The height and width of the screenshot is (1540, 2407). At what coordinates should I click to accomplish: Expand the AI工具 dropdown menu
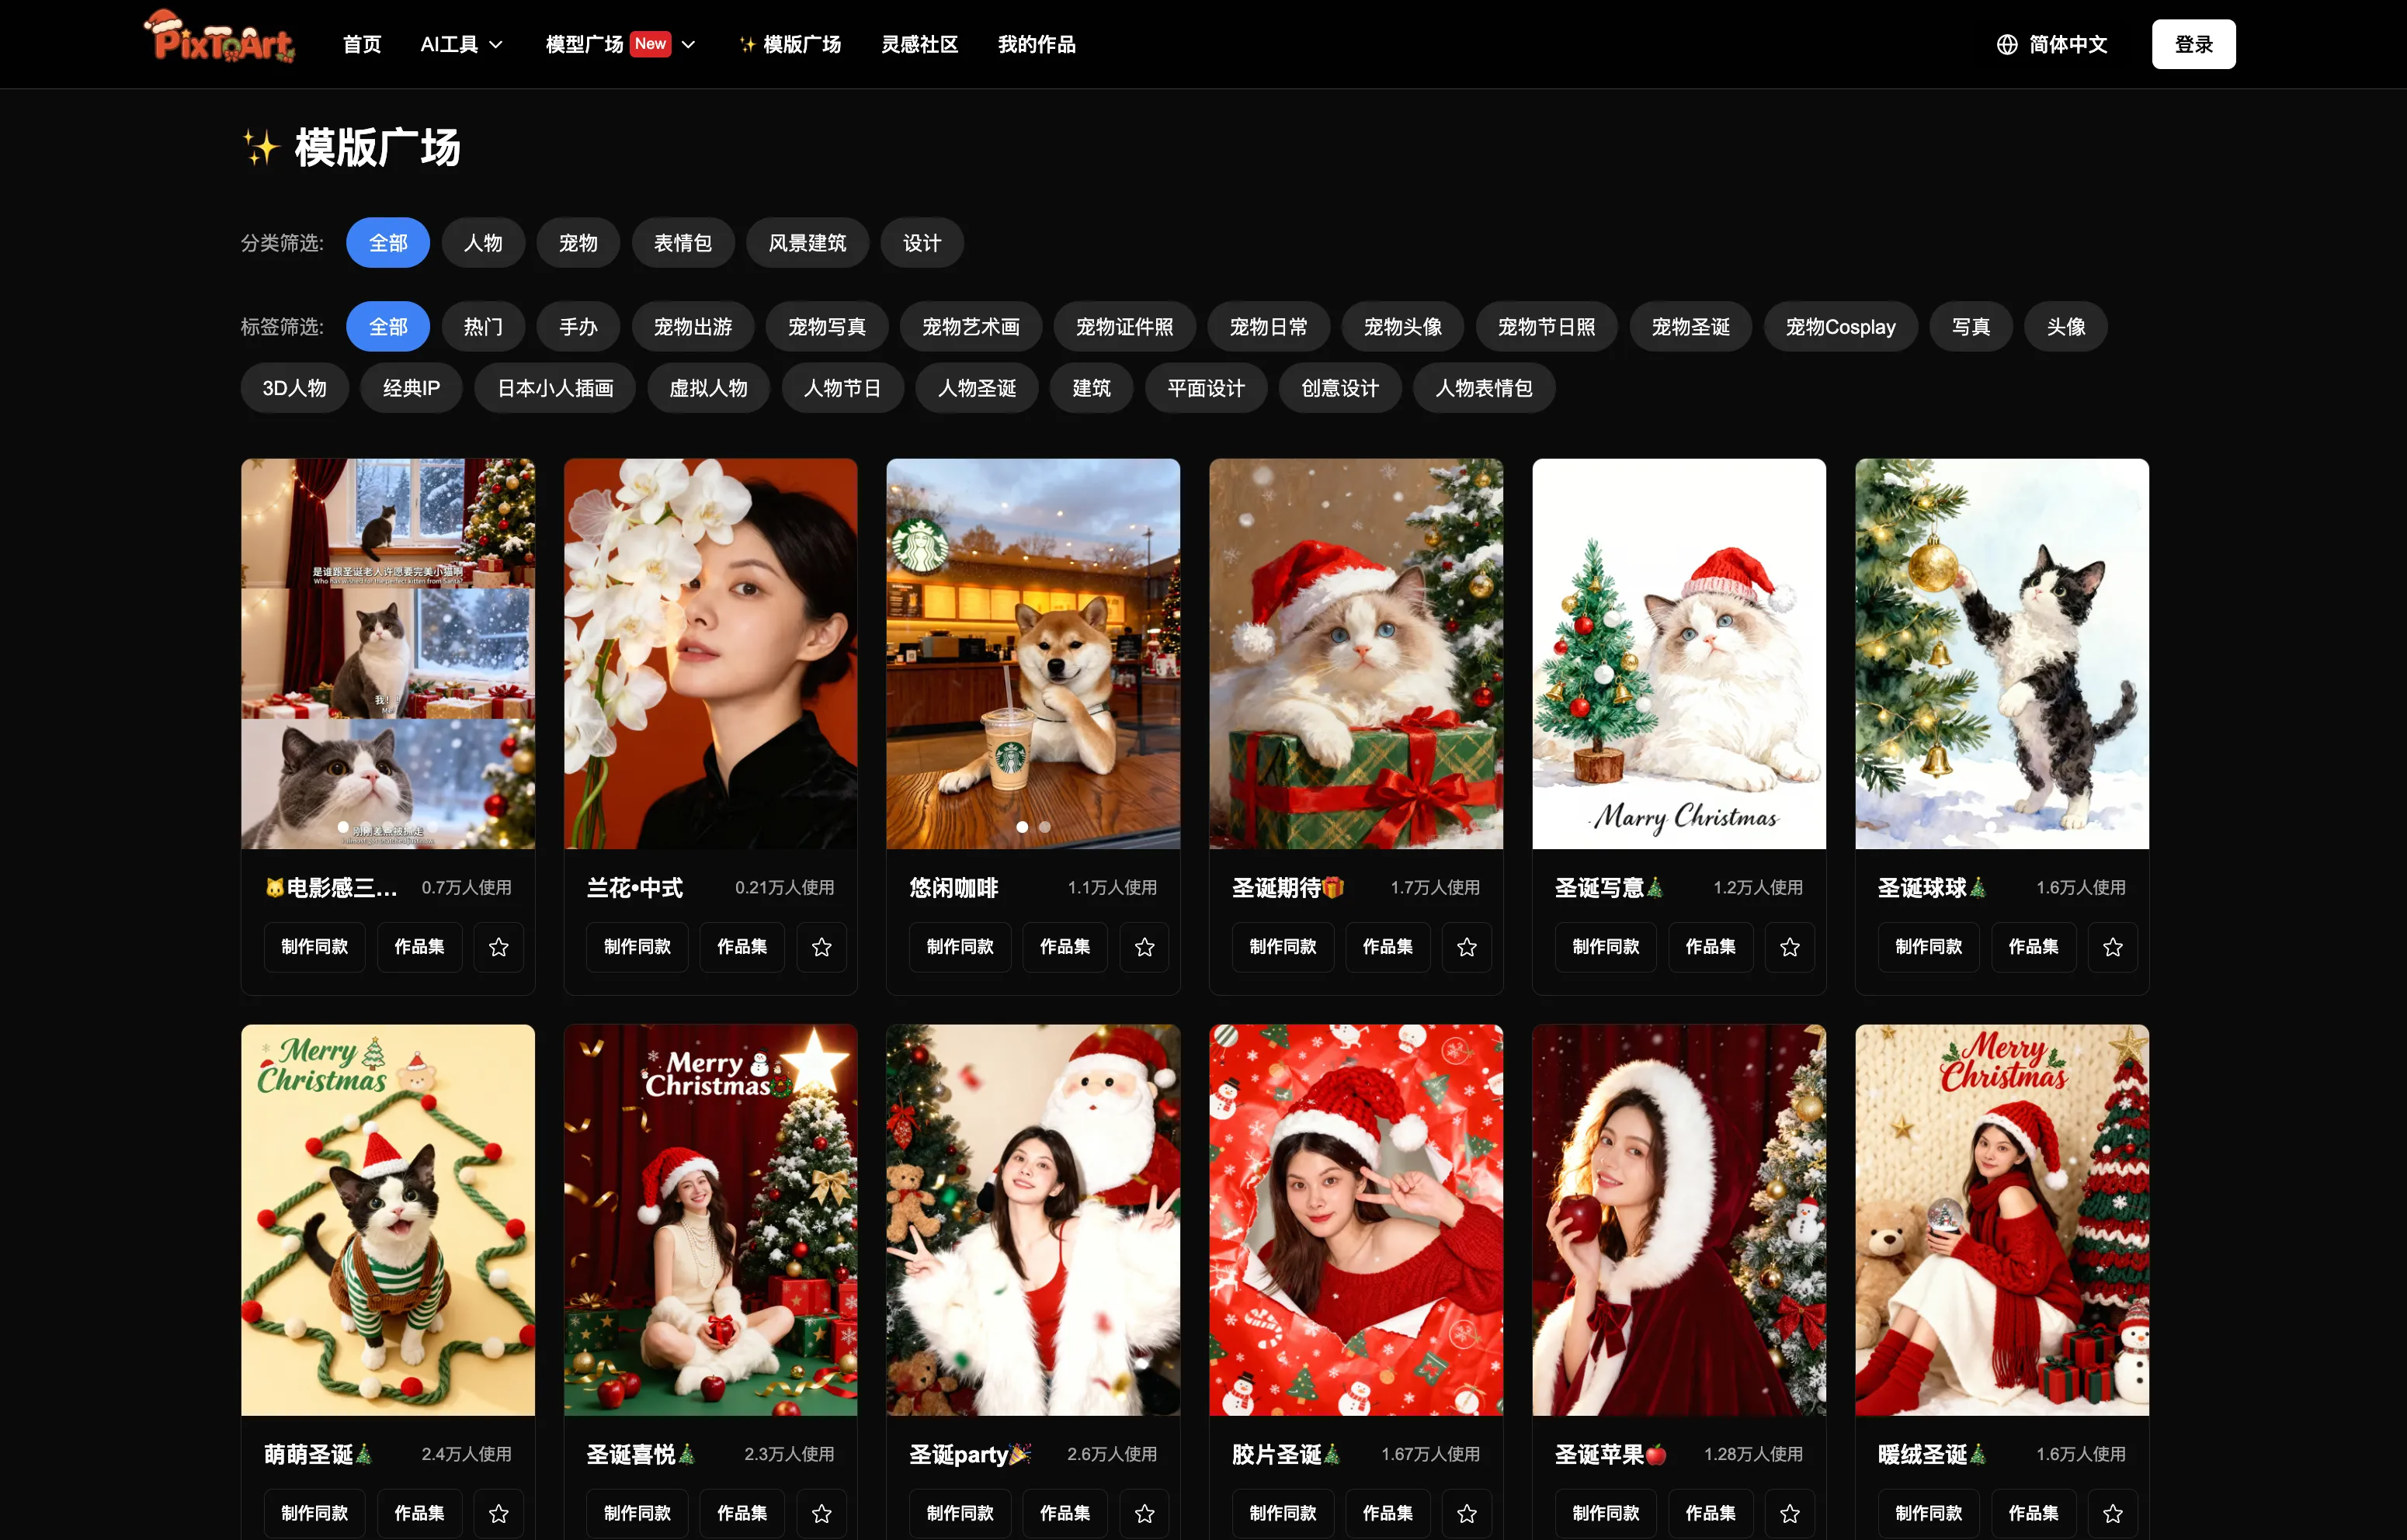[x=461, y=44]
